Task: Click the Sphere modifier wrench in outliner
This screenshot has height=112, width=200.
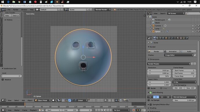Action: pos(168,32)
